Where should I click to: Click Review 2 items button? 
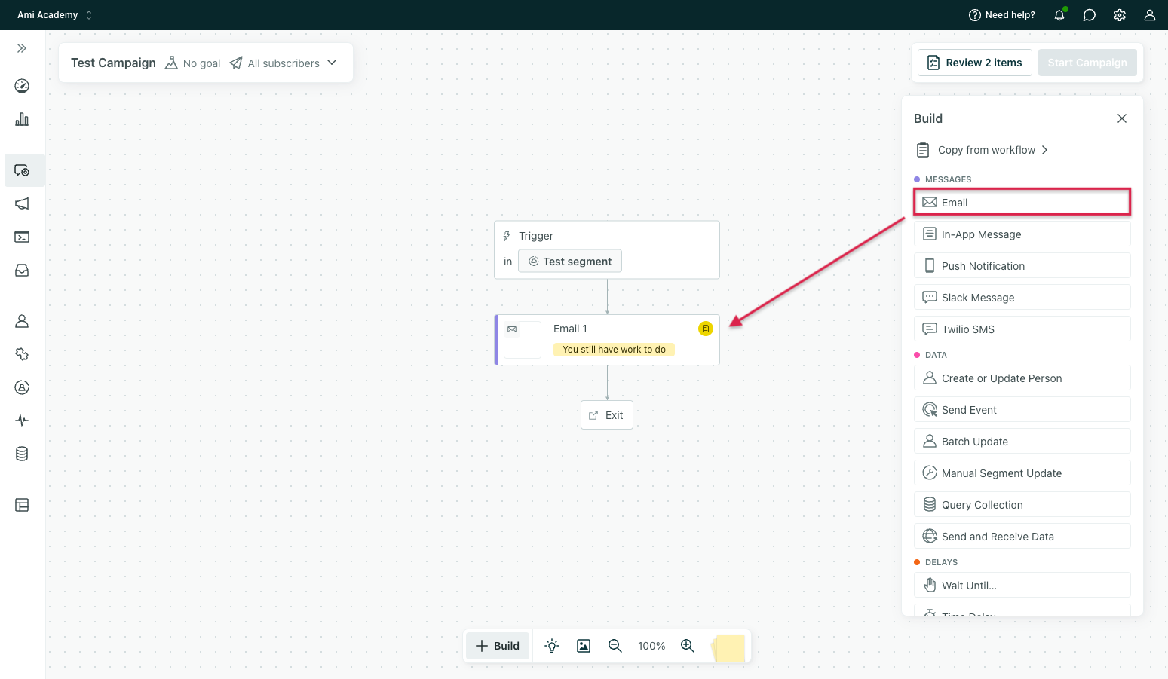click(x=974, y=63)
